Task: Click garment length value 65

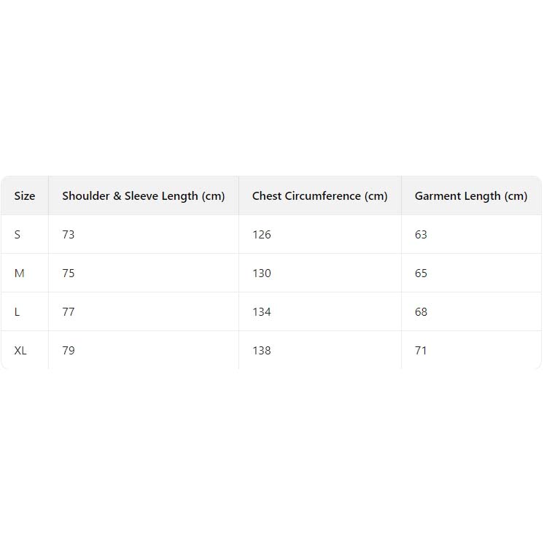Action: 421,273
